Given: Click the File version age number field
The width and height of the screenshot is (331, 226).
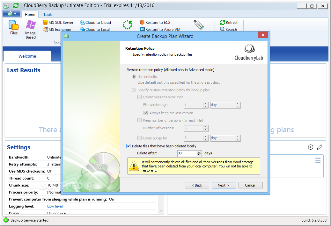Looking at the screenshot, I should (x=194, y=105).
